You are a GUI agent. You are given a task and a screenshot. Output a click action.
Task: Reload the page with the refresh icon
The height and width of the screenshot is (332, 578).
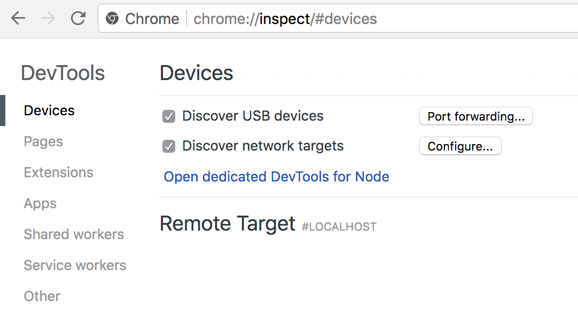click(79, 19)
